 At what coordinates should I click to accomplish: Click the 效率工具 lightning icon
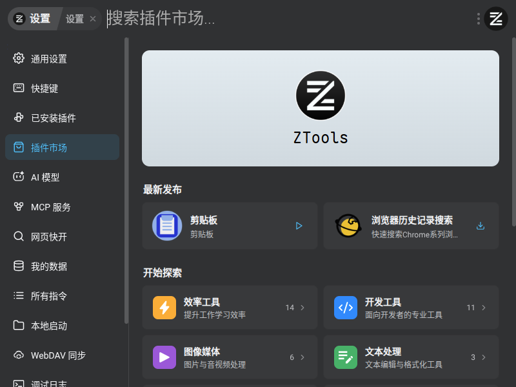point(164,308)
